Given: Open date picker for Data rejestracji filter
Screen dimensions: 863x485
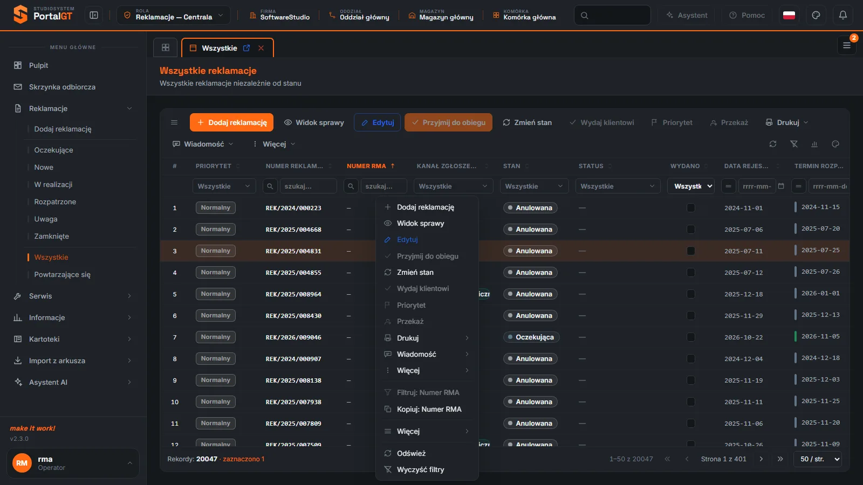Looking at the screenshot, I should tap(780, 186).
